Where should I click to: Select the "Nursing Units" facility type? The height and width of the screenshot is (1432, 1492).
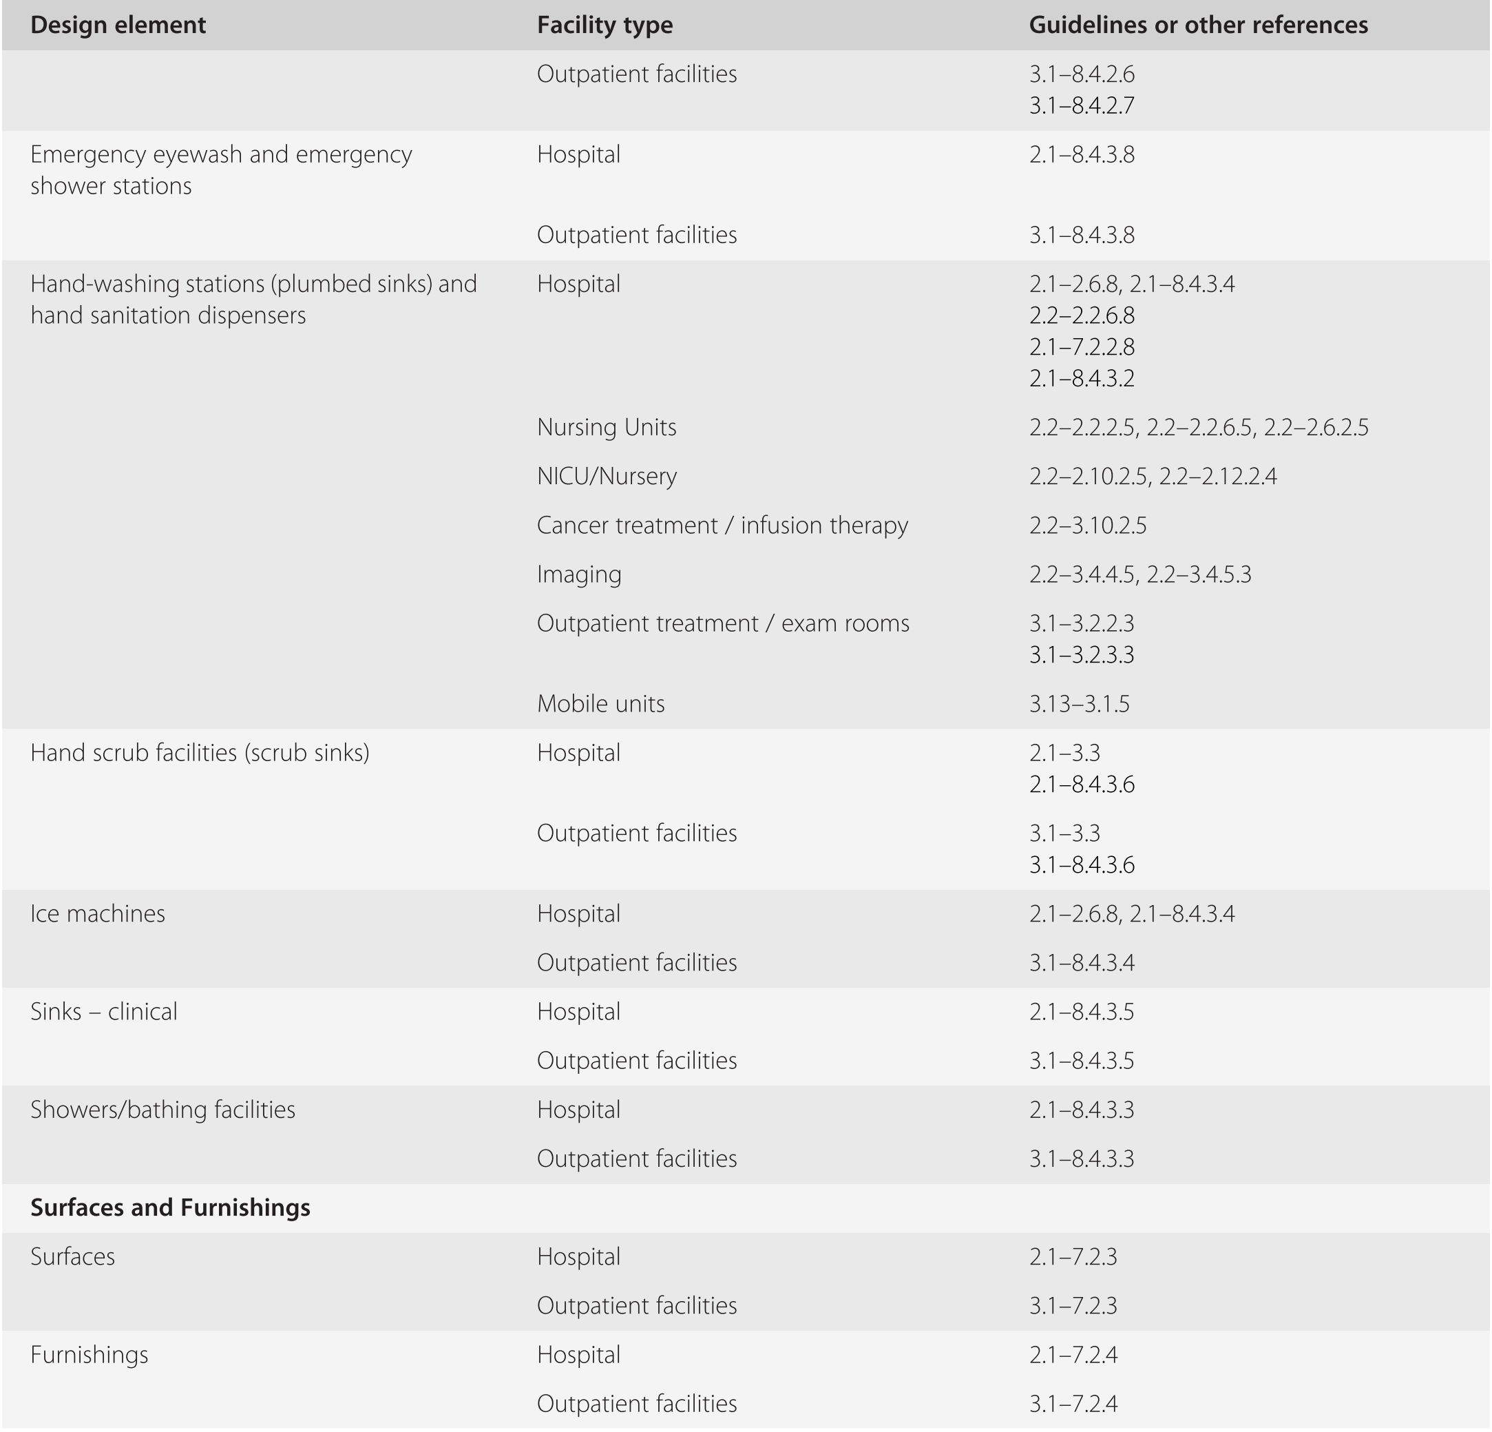click(606, 427)
